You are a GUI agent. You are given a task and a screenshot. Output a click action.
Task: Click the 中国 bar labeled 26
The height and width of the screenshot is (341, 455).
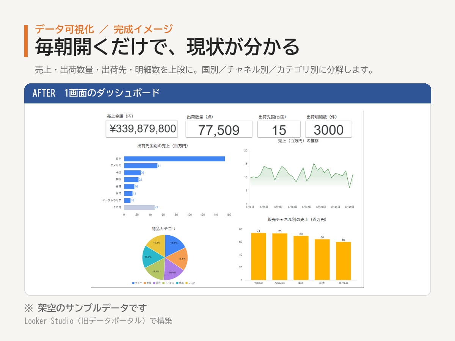[132, 172]
